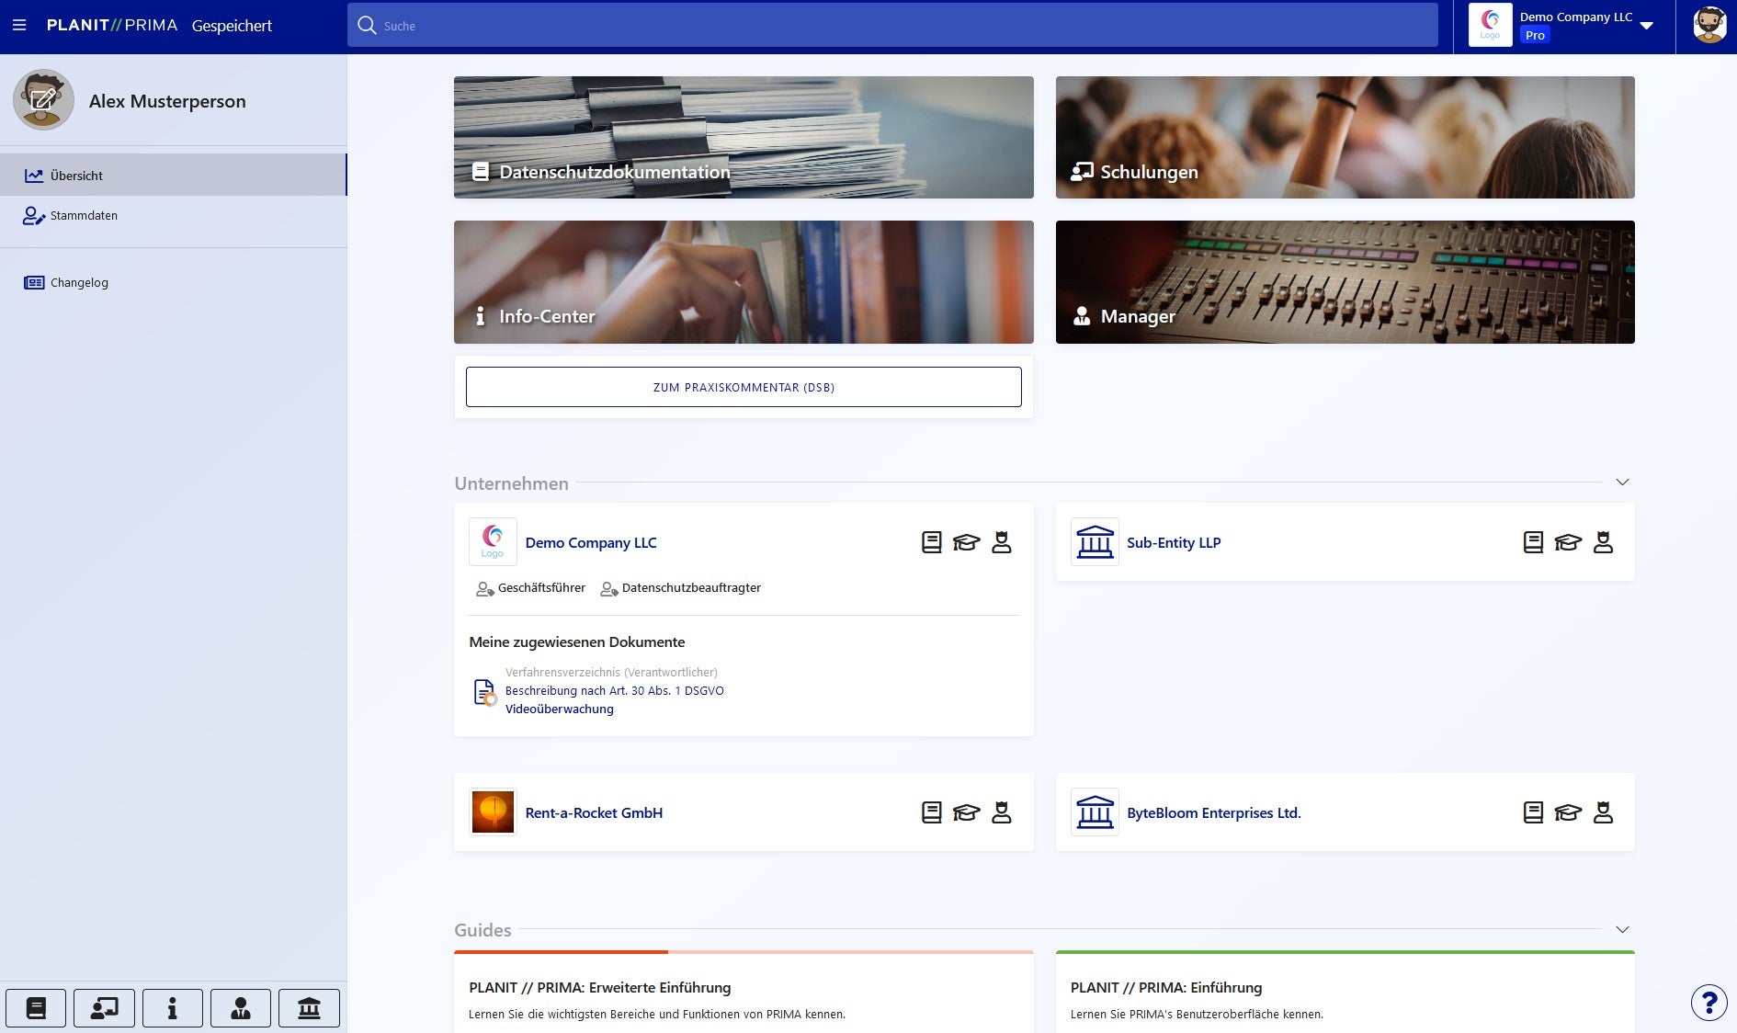Click the assigned document file icon
The image size is (1737, 1033).
tap(484, 692)
